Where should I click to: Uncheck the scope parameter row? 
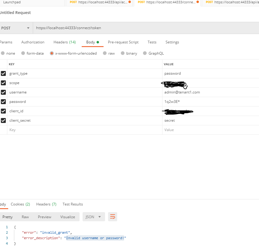(4, 83)
